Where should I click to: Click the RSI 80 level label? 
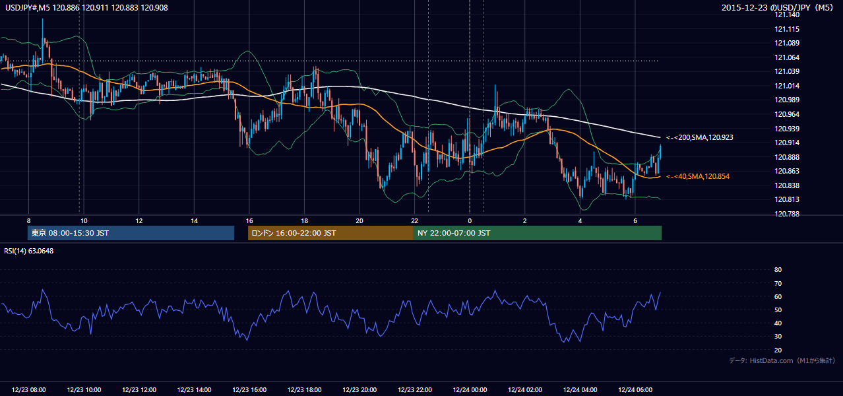click(778, 270)
